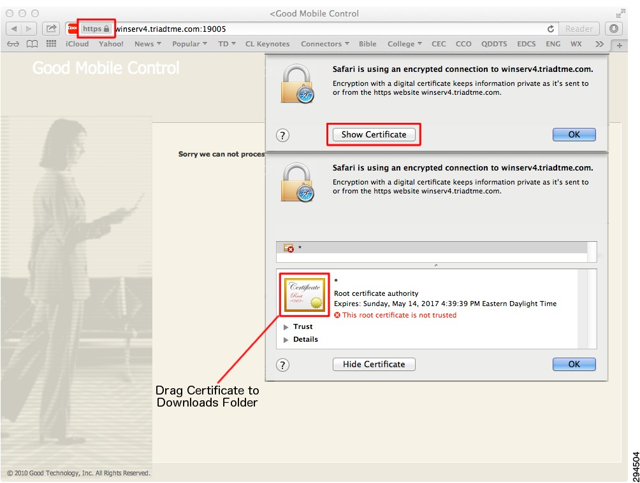Image resolution: width=640 pixels, height=483 pixels.
Task: Open the News bookmarks dropdown
Action: 148,44
